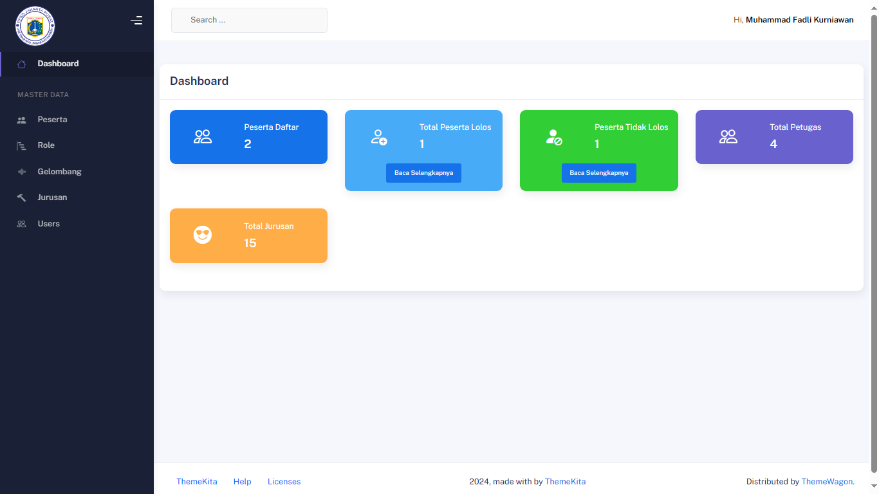Open the Peserta menu item
Image resolution: width=879 pixels, height=494 pixels.
tap(52, 120)
